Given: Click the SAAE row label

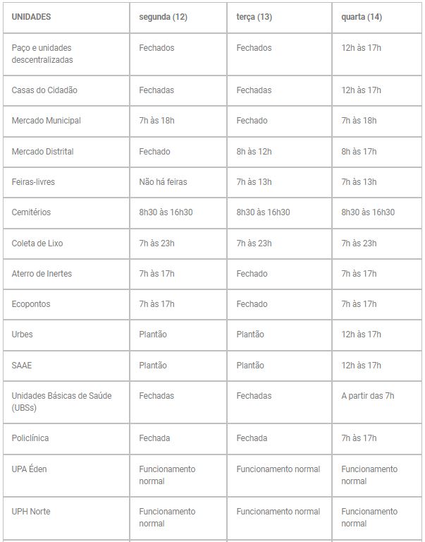Looking at the screenshot, I should 23,366.
